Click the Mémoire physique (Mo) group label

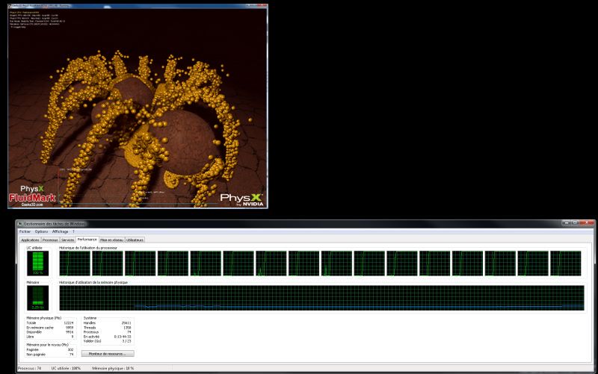(43, 318)
